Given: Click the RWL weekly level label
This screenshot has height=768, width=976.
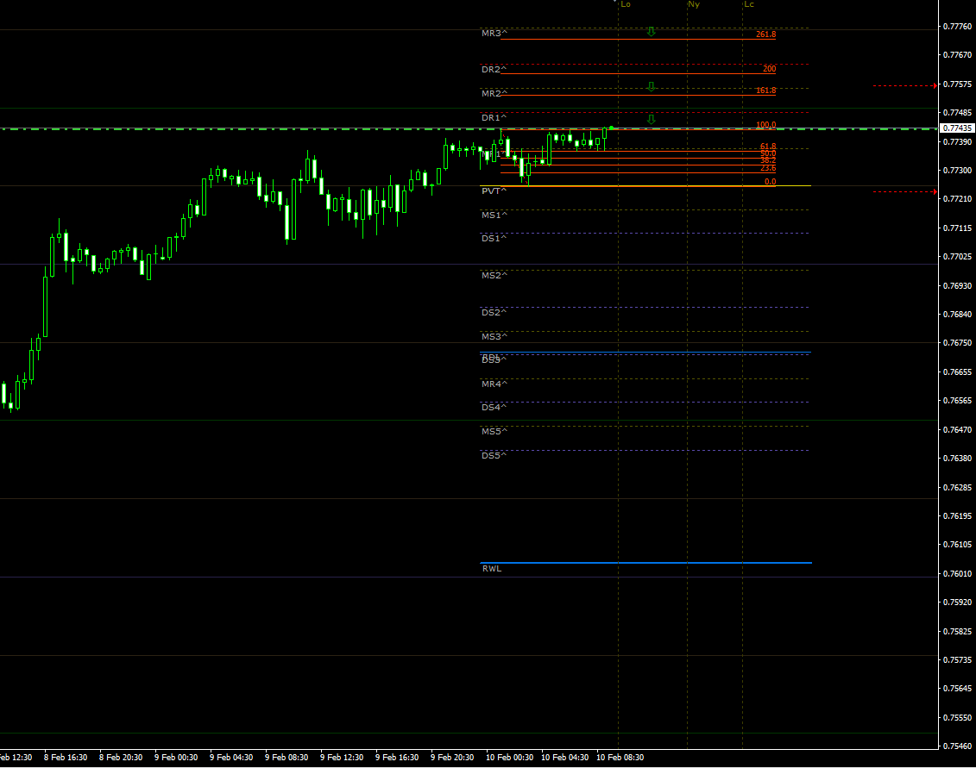Looking at the screenshot, I should [491, 568].
